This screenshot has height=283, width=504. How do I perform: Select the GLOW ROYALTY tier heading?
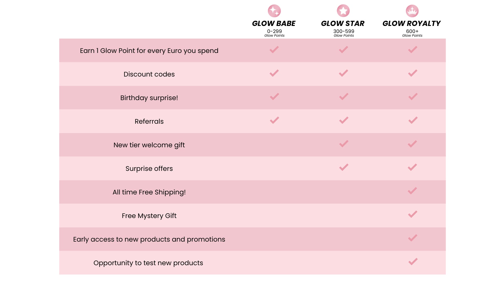pyautogui.click(x=412, y=24)
